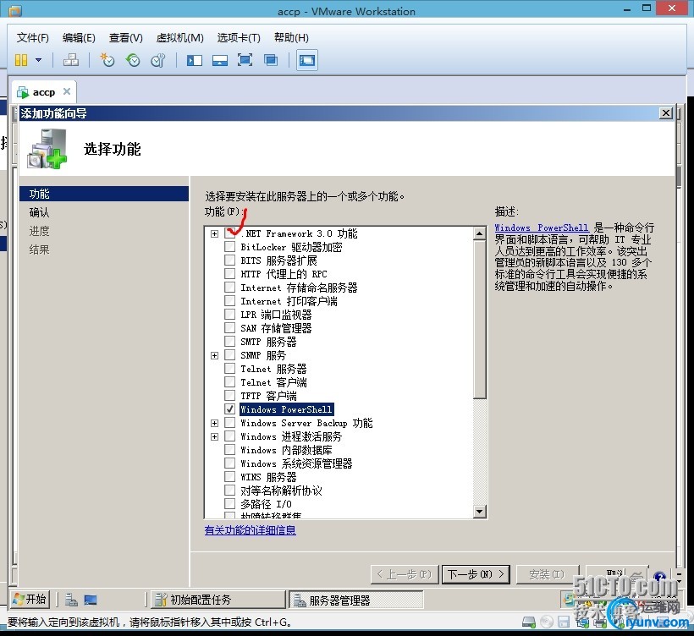694x636 pixels.
Task: Click the feature list scroll up arrow
Action: 479,233
